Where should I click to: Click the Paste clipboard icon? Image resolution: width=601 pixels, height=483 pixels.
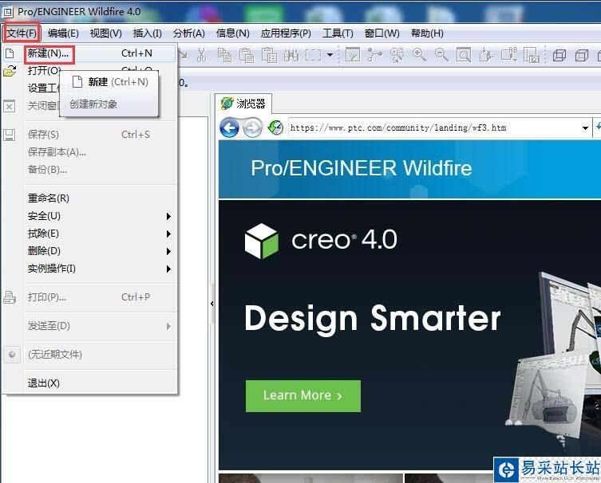pos(247,56)
